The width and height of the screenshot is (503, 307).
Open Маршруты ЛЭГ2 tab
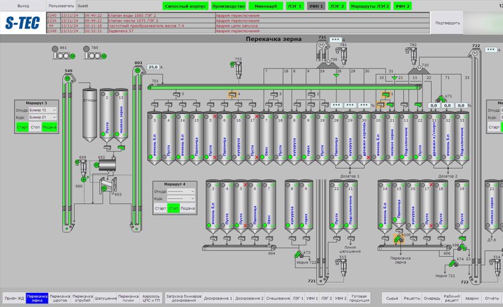tap(370, 6)
